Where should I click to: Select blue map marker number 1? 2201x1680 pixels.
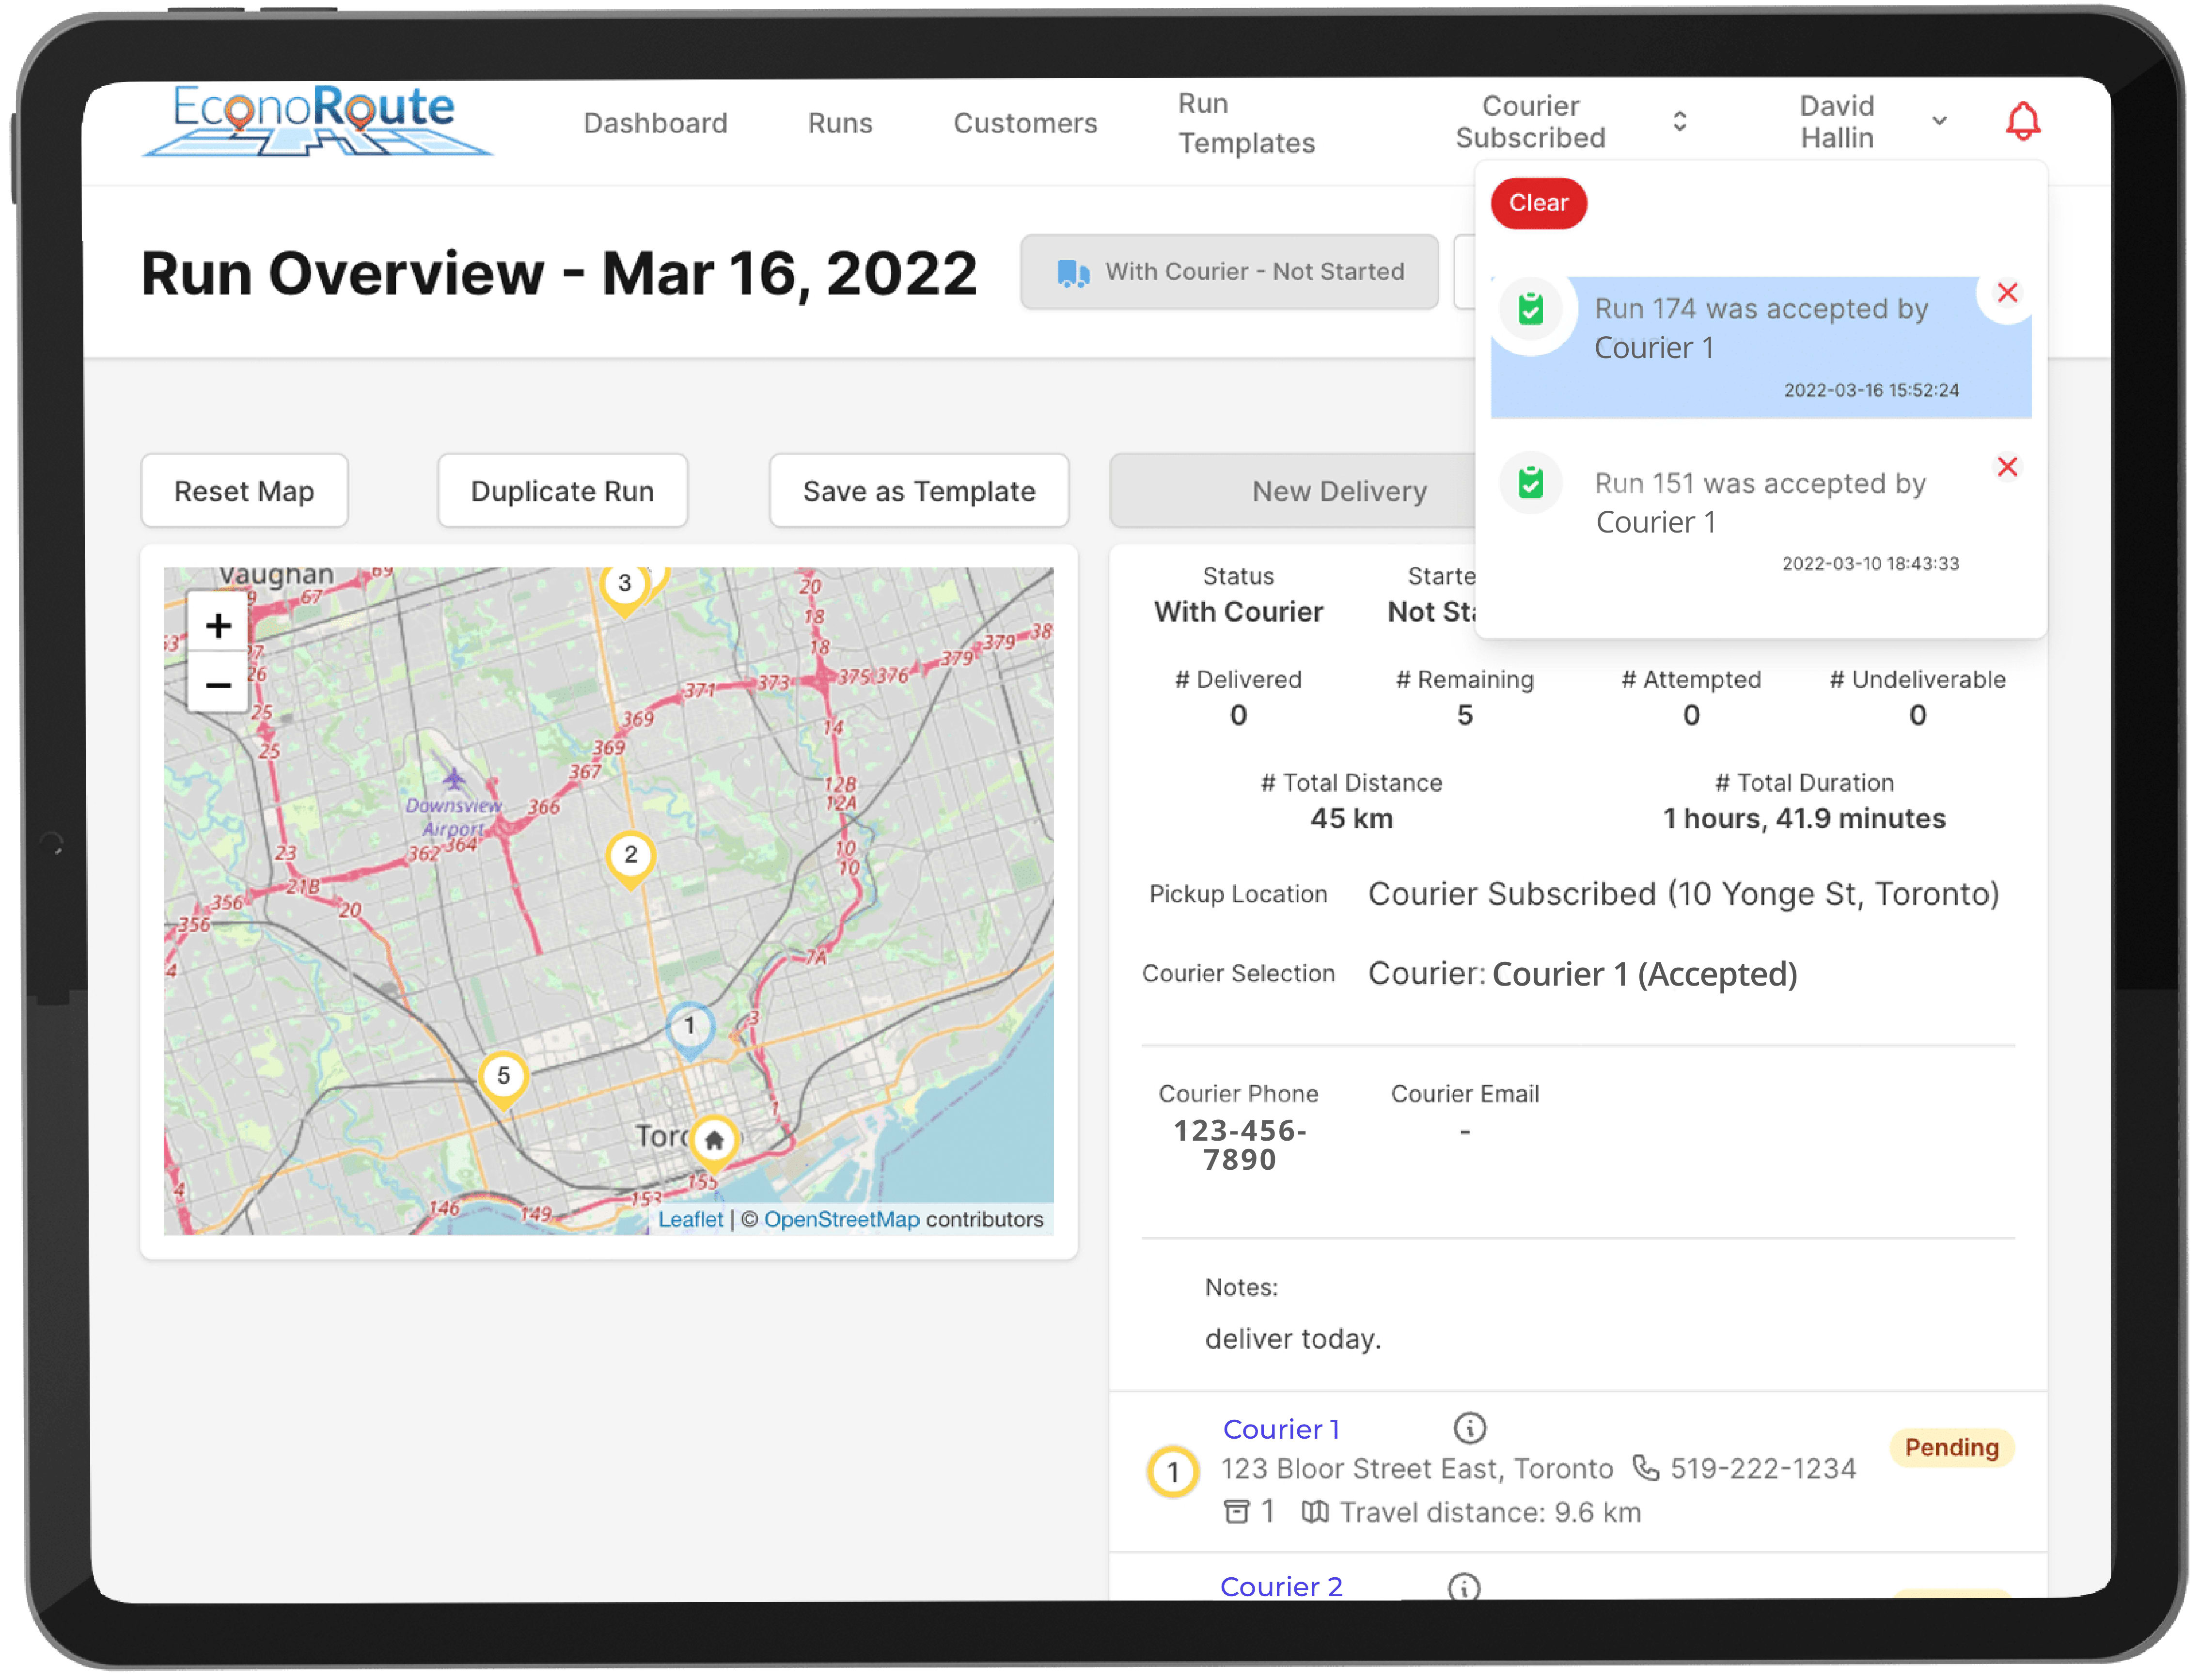tap(689, 1029)
